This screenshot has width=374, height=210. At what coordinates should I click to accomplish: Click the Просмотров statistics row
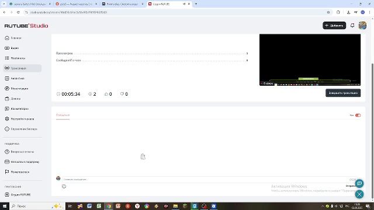(152, 53)
